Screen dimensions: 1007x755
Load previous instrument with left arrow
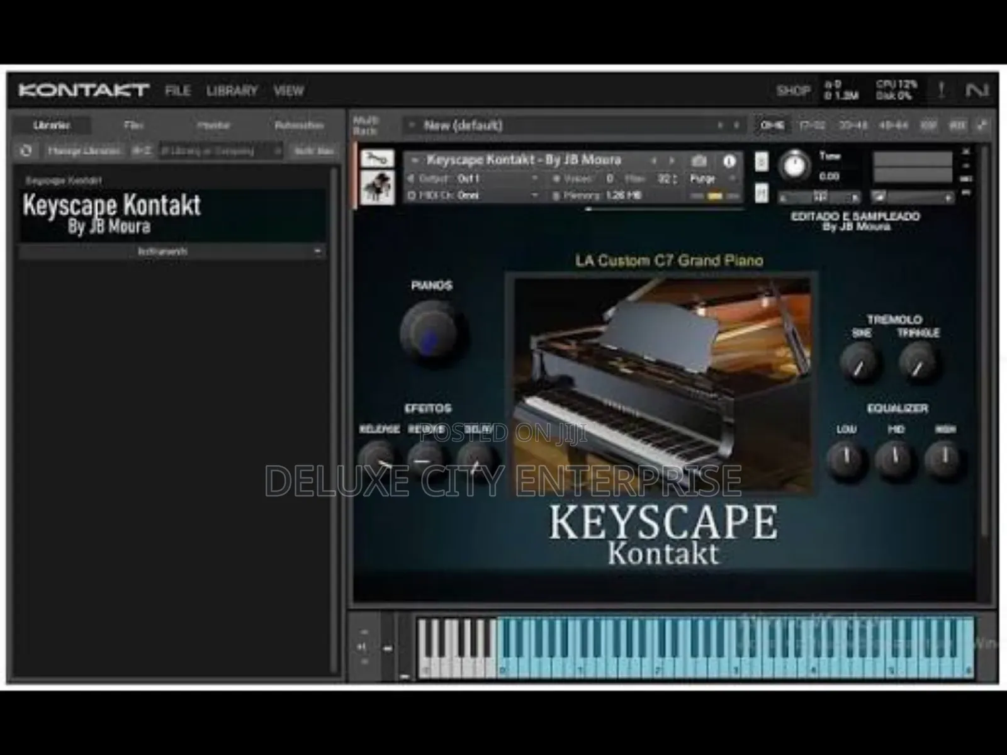point(655,160)
